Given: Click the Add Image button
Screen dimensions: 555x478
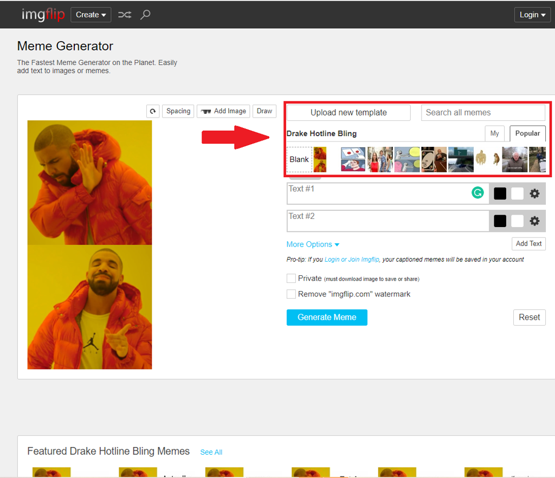Looking at the screenshot, I should 223,111.
